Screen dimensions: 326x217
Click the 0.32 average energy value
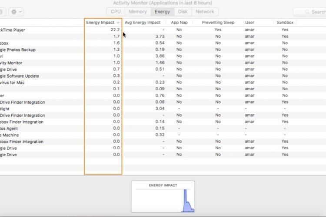pyautogui.click(x=160, y=135)
